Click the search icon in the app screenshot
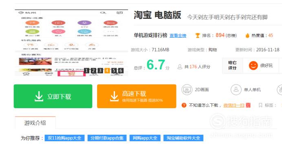282x149 pixels. pyautogui.click(x=103, y=13)
